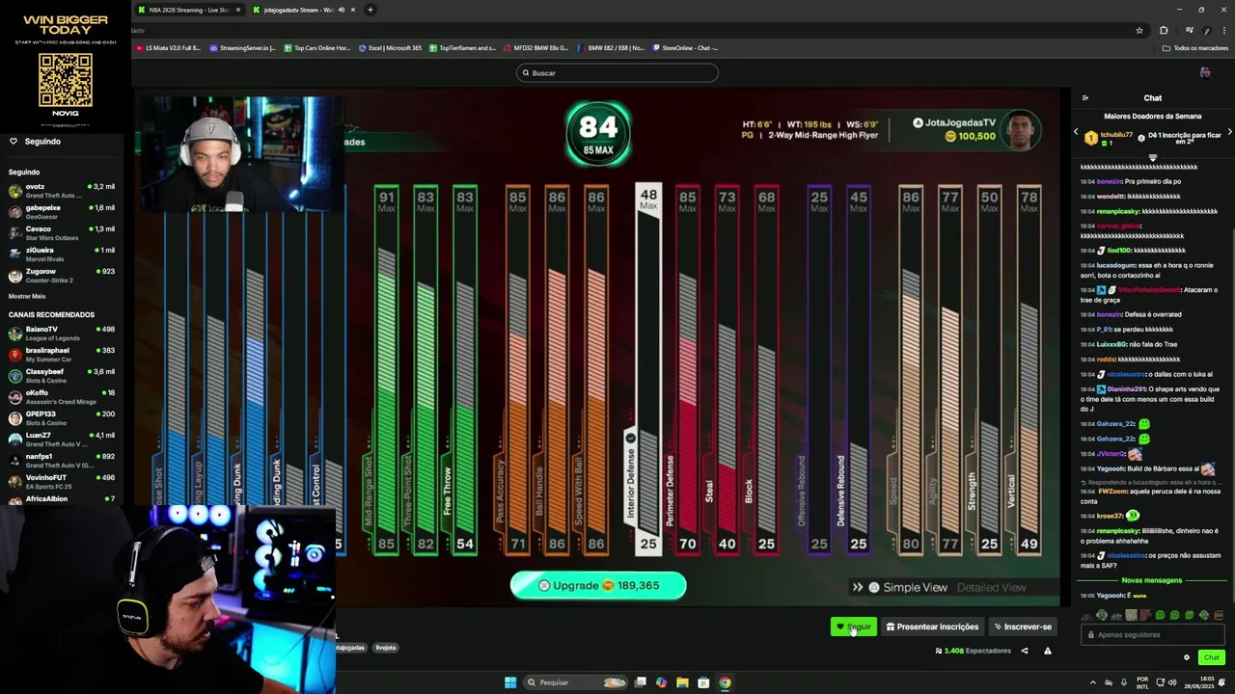
Task: Click the Upgrade 189,365 button
Action: (x=598, y=585)
